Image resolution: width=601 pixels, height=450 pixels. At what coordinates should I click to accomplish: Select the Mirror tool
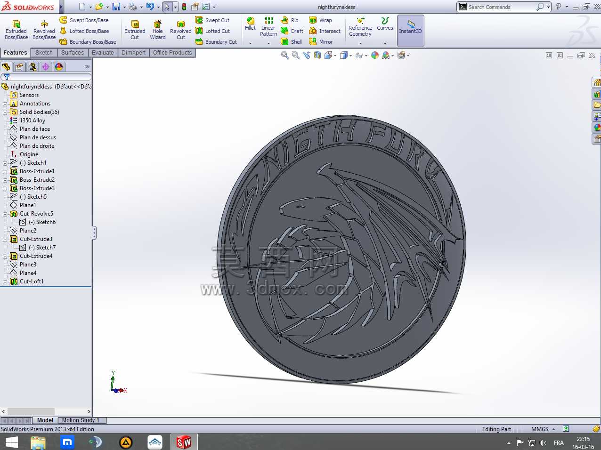tap(321, 42)
